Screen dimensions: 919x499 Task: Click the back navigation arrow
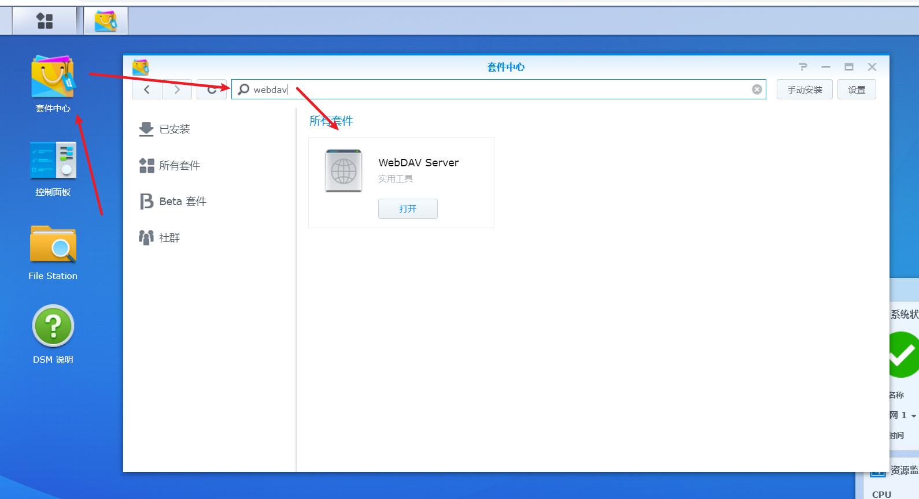pos(147,90)
